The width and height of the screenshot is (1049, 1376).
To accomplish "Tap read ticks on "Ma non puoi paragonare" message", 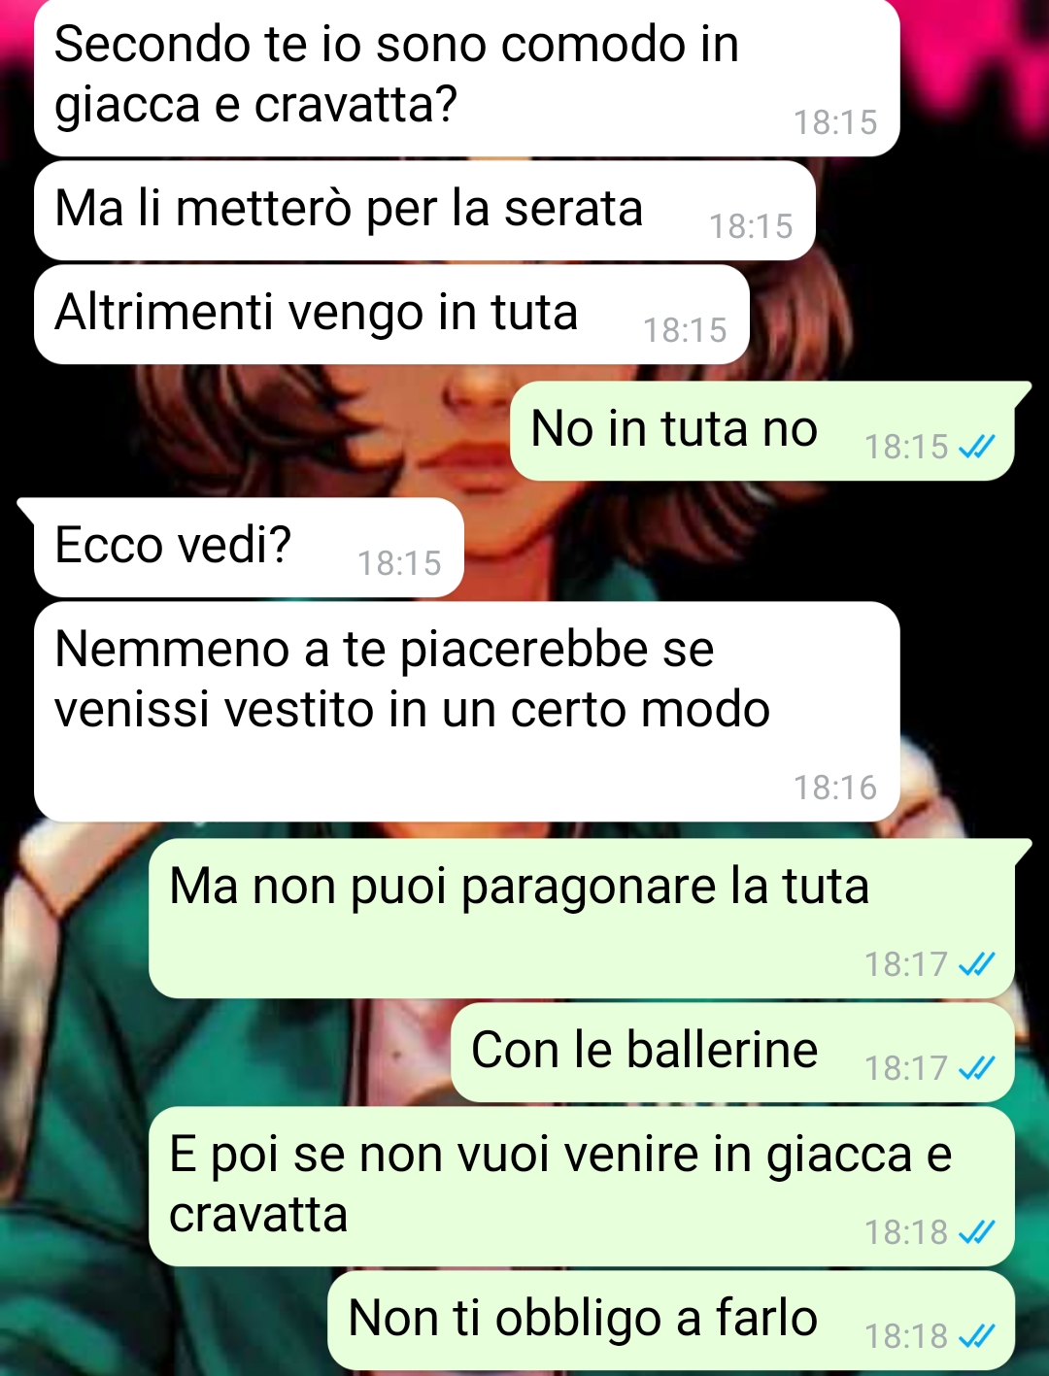I will pyautogui.click(x=976, y=964).
